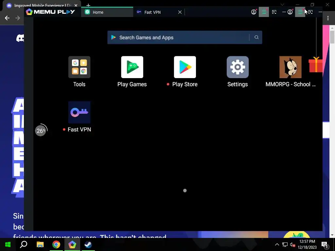Click the 26% progress circle
This screenshot has height=251, width=335.
[x=41, y=130]
